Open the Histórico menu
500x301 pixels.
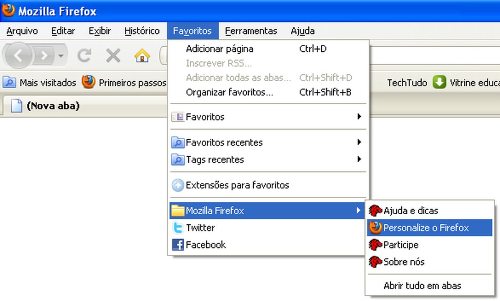pyautogui.click(x=142, y=31)
